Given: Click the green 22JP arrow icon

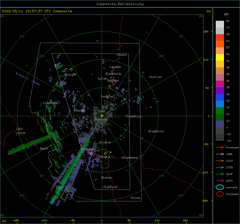Looking at the screenshot, I should tap(220, 174).
